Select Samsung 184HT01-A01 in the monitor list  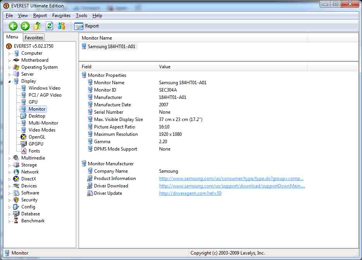[x=112, y=47]
